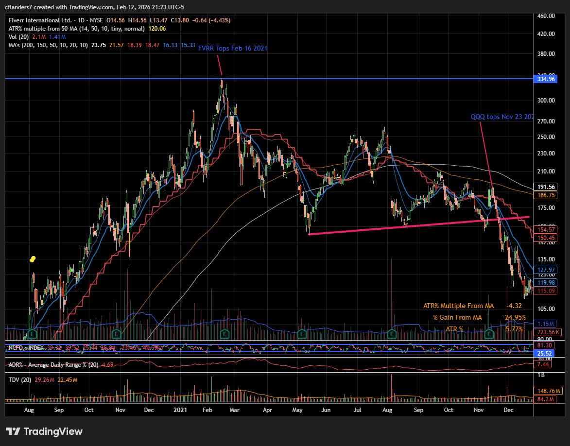Click the -4.32 ATR multiple value
The height and width of the screenshot is (446, 570).
(514, 306)
